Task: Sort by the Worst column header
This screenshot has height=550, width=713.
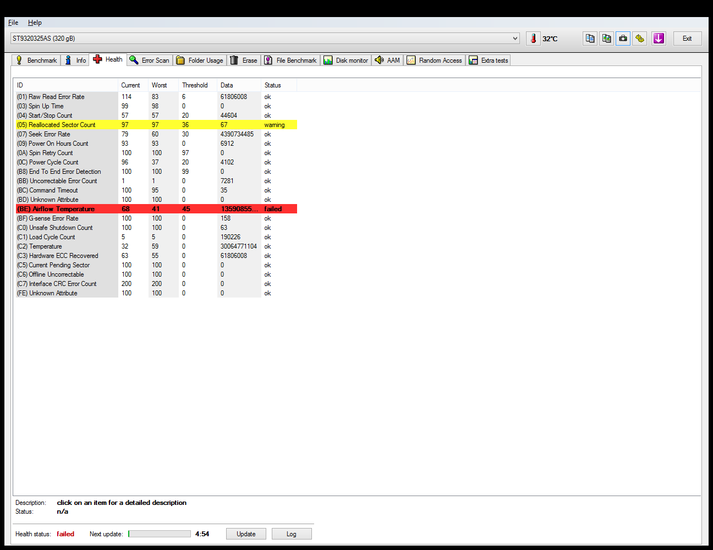Action: (x=164, y=85)
